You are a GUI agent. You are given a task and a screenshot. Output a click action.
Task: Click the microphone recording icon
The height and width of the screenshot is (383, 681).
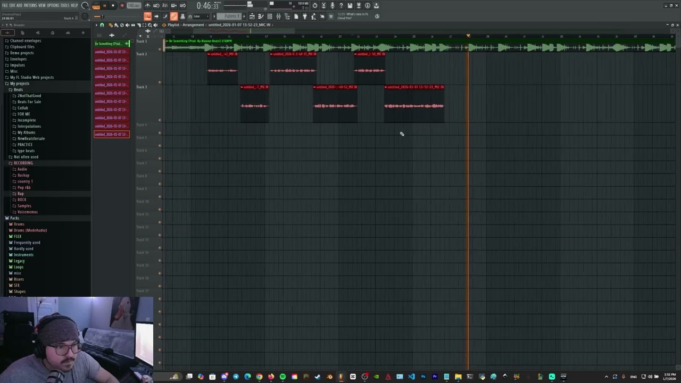pos(333,5)
